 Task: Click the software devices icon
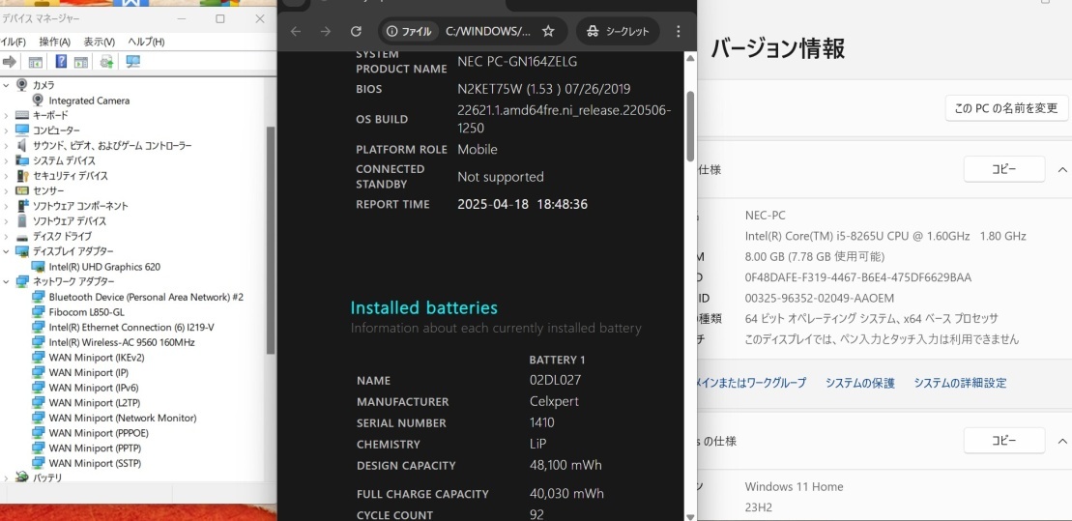22,220
